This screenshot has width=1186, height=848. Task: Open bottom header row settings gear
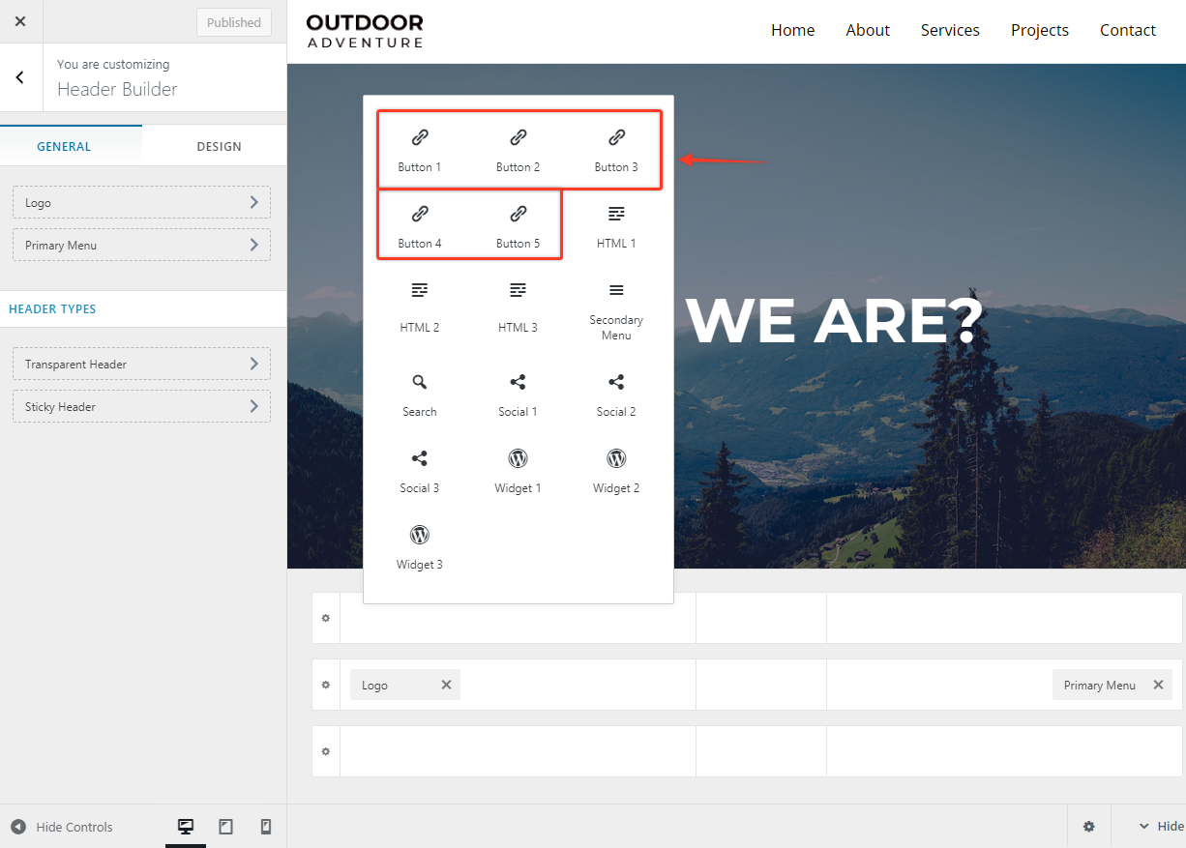(326, 751)
